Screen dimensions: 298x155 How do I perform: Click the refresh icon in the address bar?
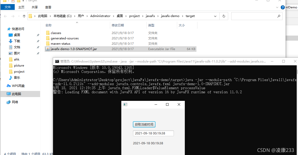coord(223,16)
